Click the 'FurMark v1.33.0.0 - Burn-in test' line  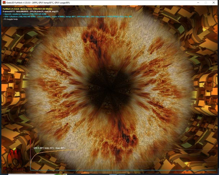28,9
